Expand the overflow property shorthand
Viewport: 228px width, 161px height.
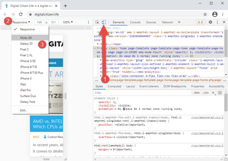114,137
